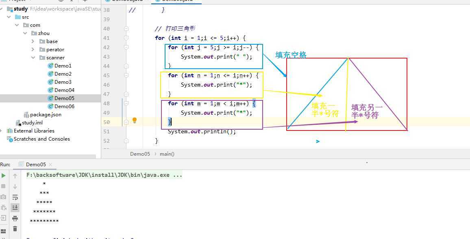Screen dimensions: 470x239
Task: Select the Demo1 class icon
Action: tap(50, 65)
